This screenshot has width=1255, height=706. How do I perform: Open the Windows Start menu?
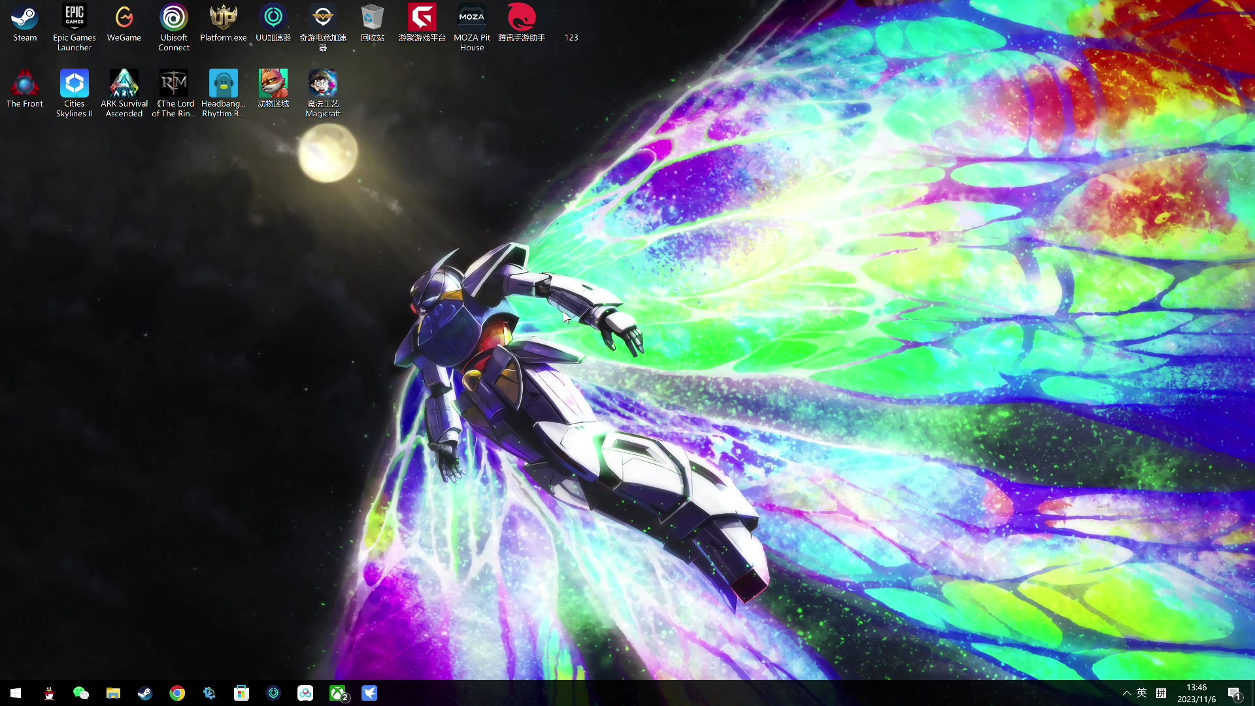tap(16, 694)
